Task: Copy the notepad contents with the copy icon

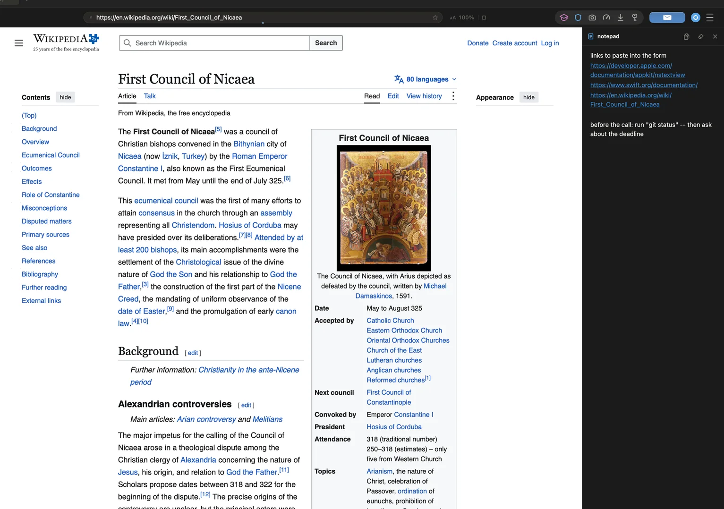Action: tap(686, 36)
